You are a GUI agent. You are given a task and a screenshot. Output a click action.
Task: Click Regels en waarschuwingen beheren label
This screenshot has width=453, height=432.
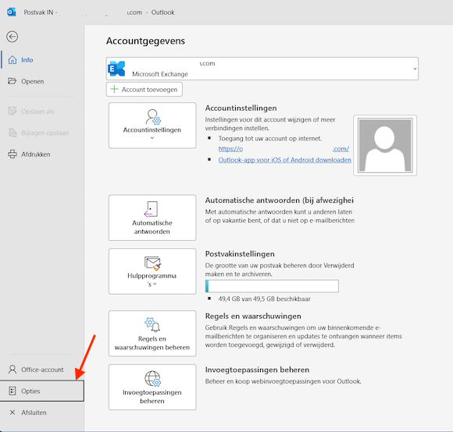coord(152,343)
